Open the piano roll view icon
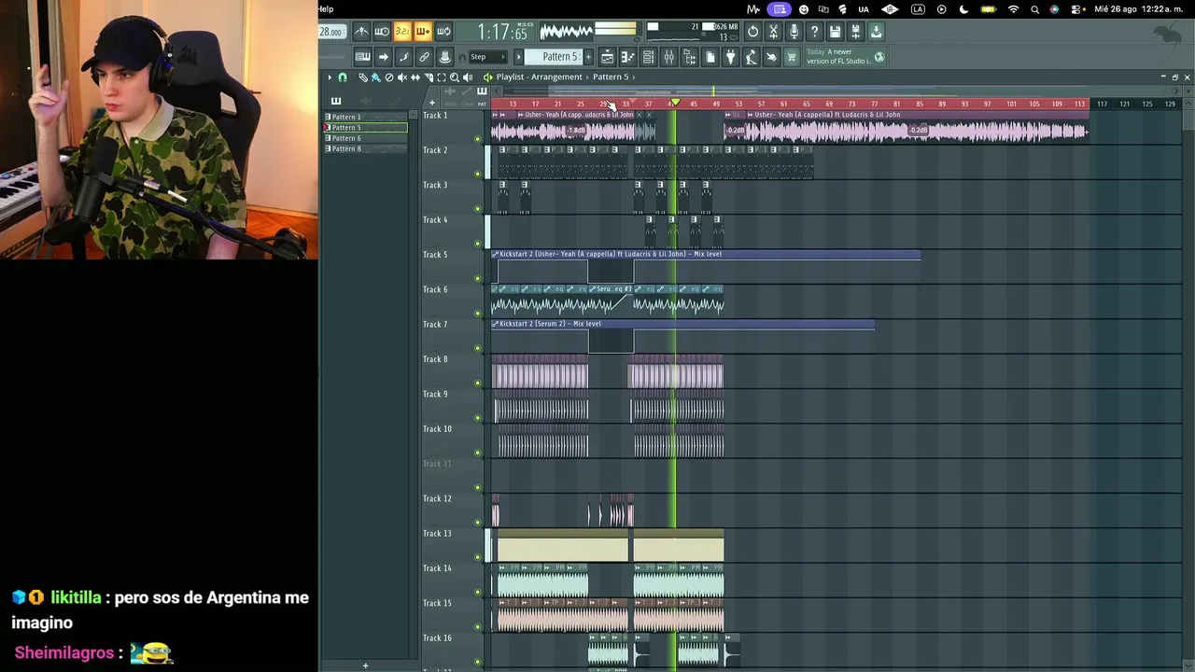 click(627, 58)
